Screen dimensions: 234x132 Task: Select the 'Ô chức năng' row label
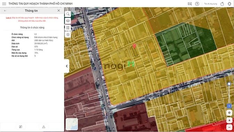[17, 34]
